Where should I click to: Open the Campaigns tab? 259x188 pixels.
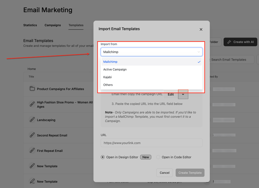click(x=53, y=25)
